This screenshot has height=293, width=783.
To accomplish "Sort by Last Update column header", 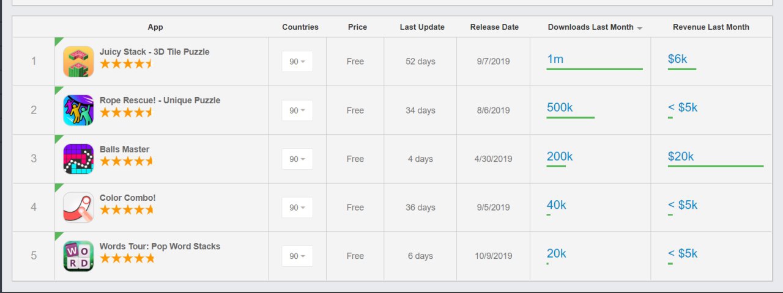I will click(x=422, y=27).
